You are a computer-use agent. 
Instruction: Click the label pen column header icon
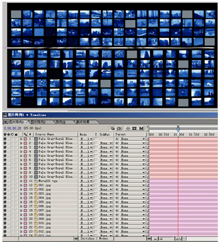tap(25, 134)
